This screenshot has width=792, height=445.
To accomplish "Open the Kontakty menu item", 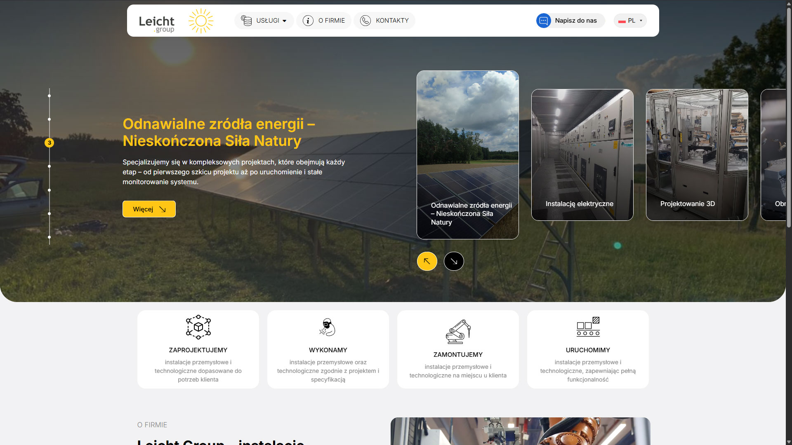I will tap(392, 21).
